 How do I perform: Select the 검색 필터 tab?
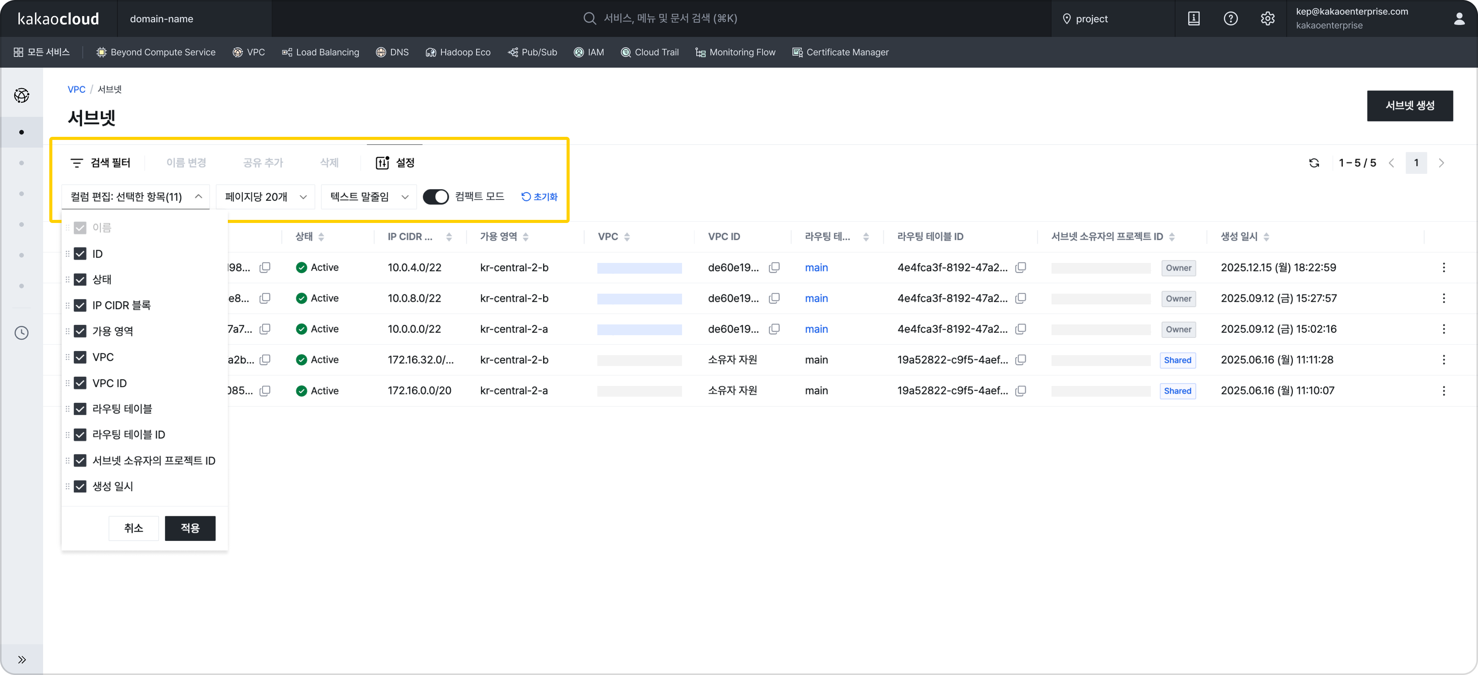(100, 163)
